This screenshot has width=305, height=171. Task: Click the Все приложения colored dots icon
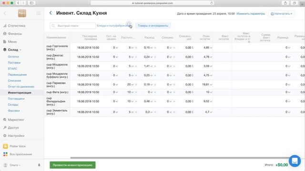5,154
